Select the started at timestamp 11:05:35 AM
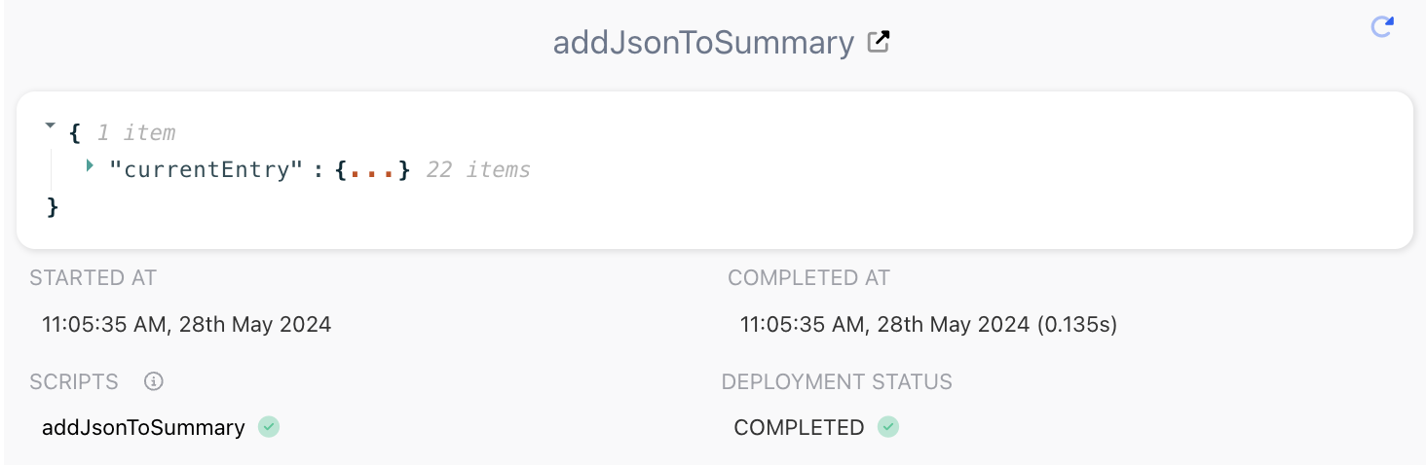Viewport: 1426px width, 465px height. coord(187,325)
